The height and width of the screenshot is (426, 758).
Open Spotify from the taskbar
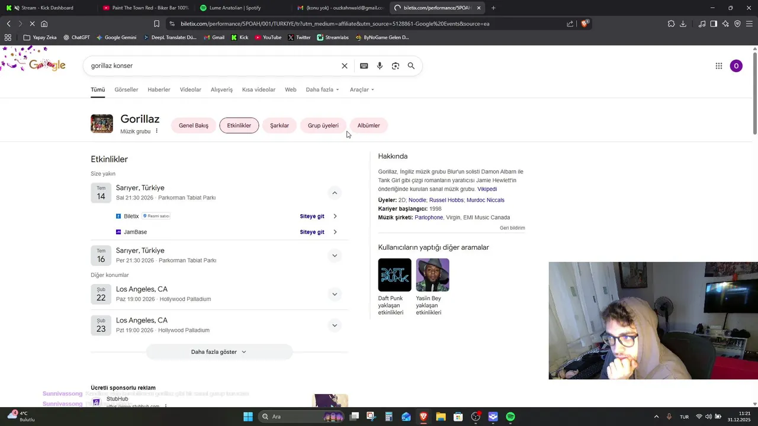(x=510, y=417)
